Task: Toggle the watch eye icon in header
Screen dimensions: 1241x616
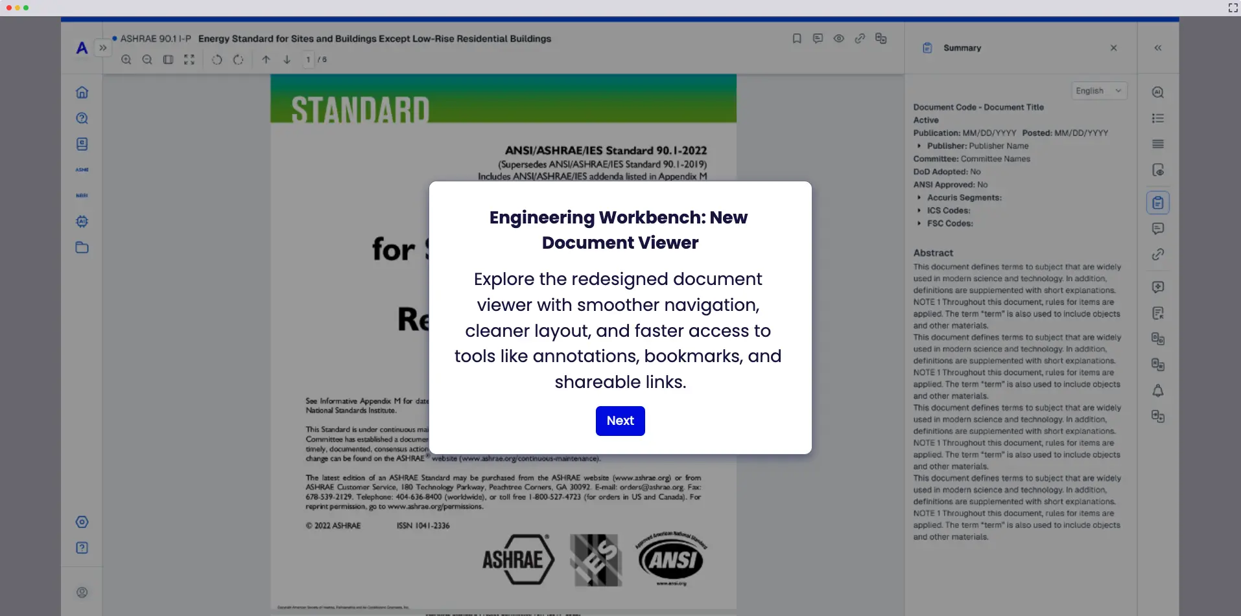Action: click(839, 39)
